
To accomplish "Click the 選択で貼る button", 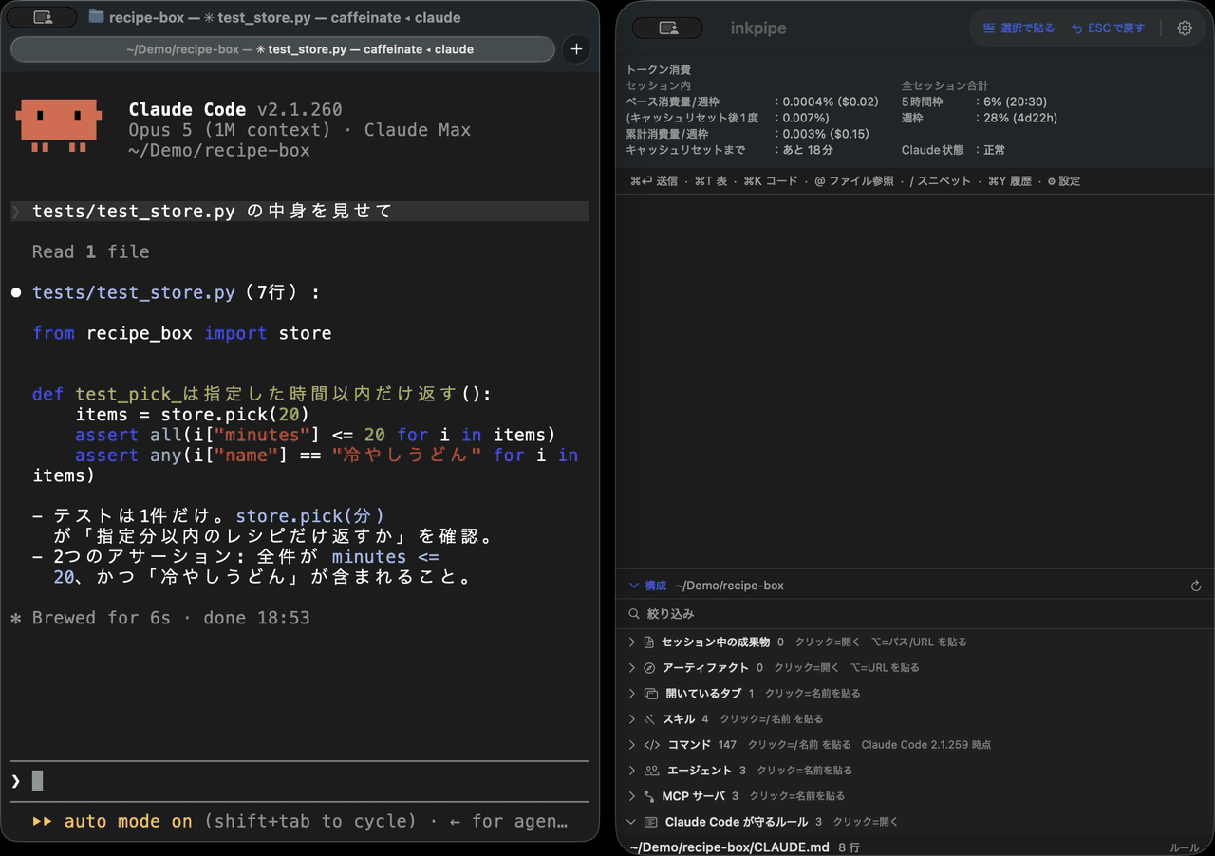I will (1019, 28).
